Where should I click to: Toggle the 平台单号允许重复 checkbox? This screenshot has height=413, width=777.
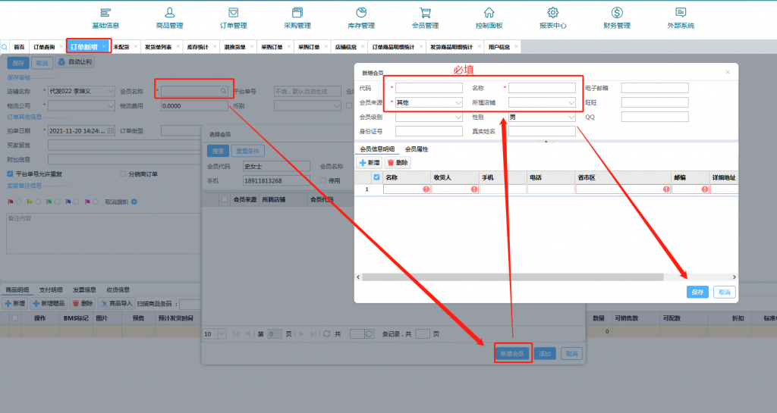point(10,174)
